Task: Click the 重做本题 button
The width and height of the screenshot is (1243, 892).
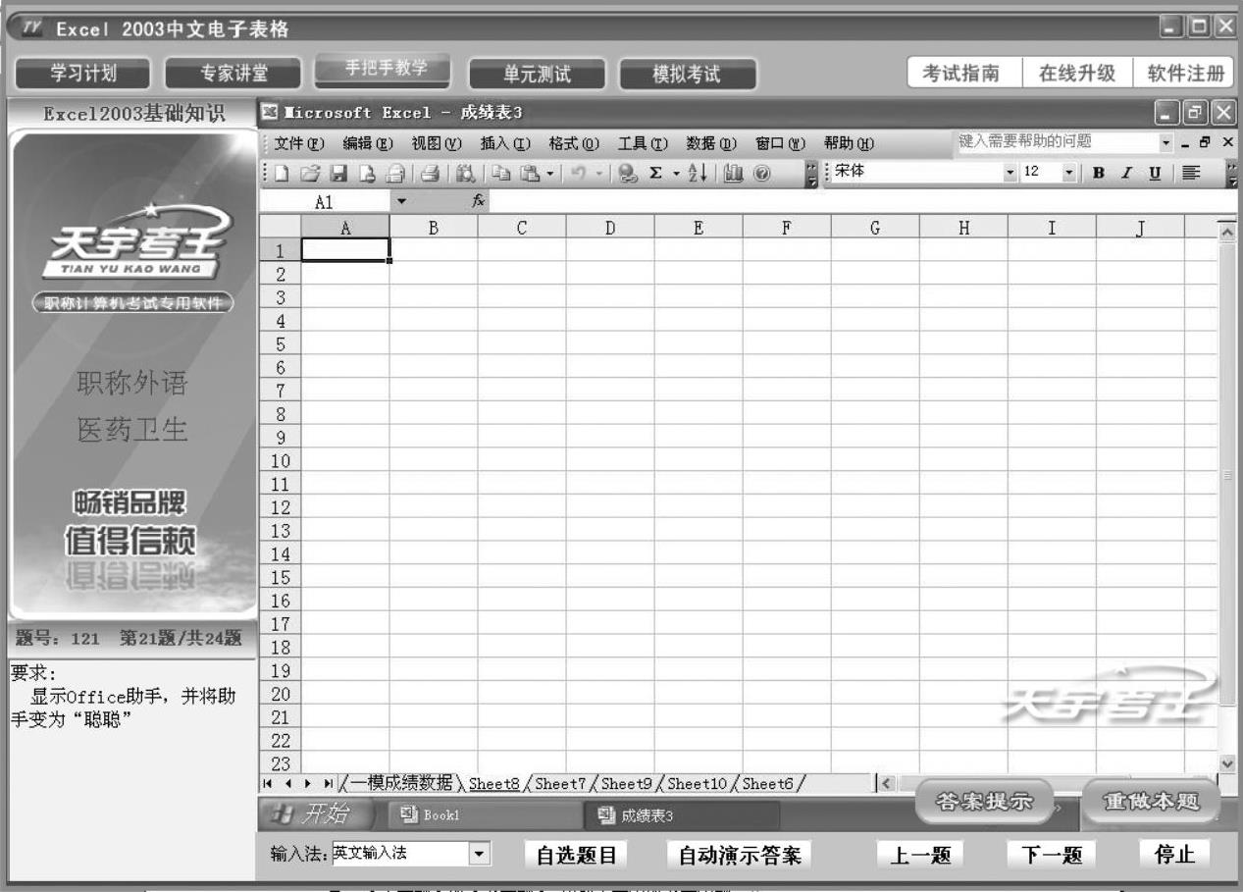Action: point(1152,801)
